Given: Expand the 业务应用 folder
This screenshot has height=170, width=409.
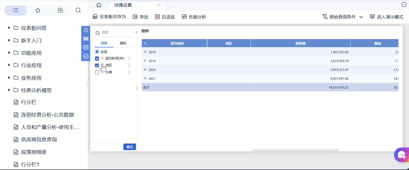Looking at the screenshot, I should tap(9, 78).
